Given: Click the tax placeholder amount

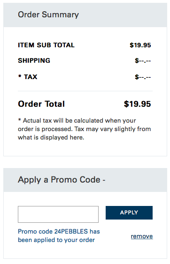Looking at the screenshot, I should click(143, 77).
